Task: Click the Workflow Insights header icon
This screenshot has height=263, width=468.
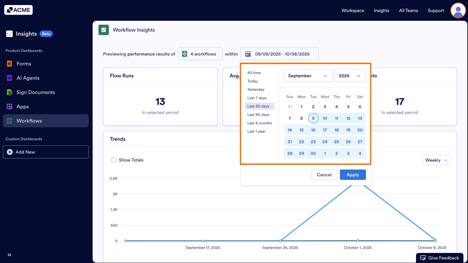Action: (x=103, y=30)
